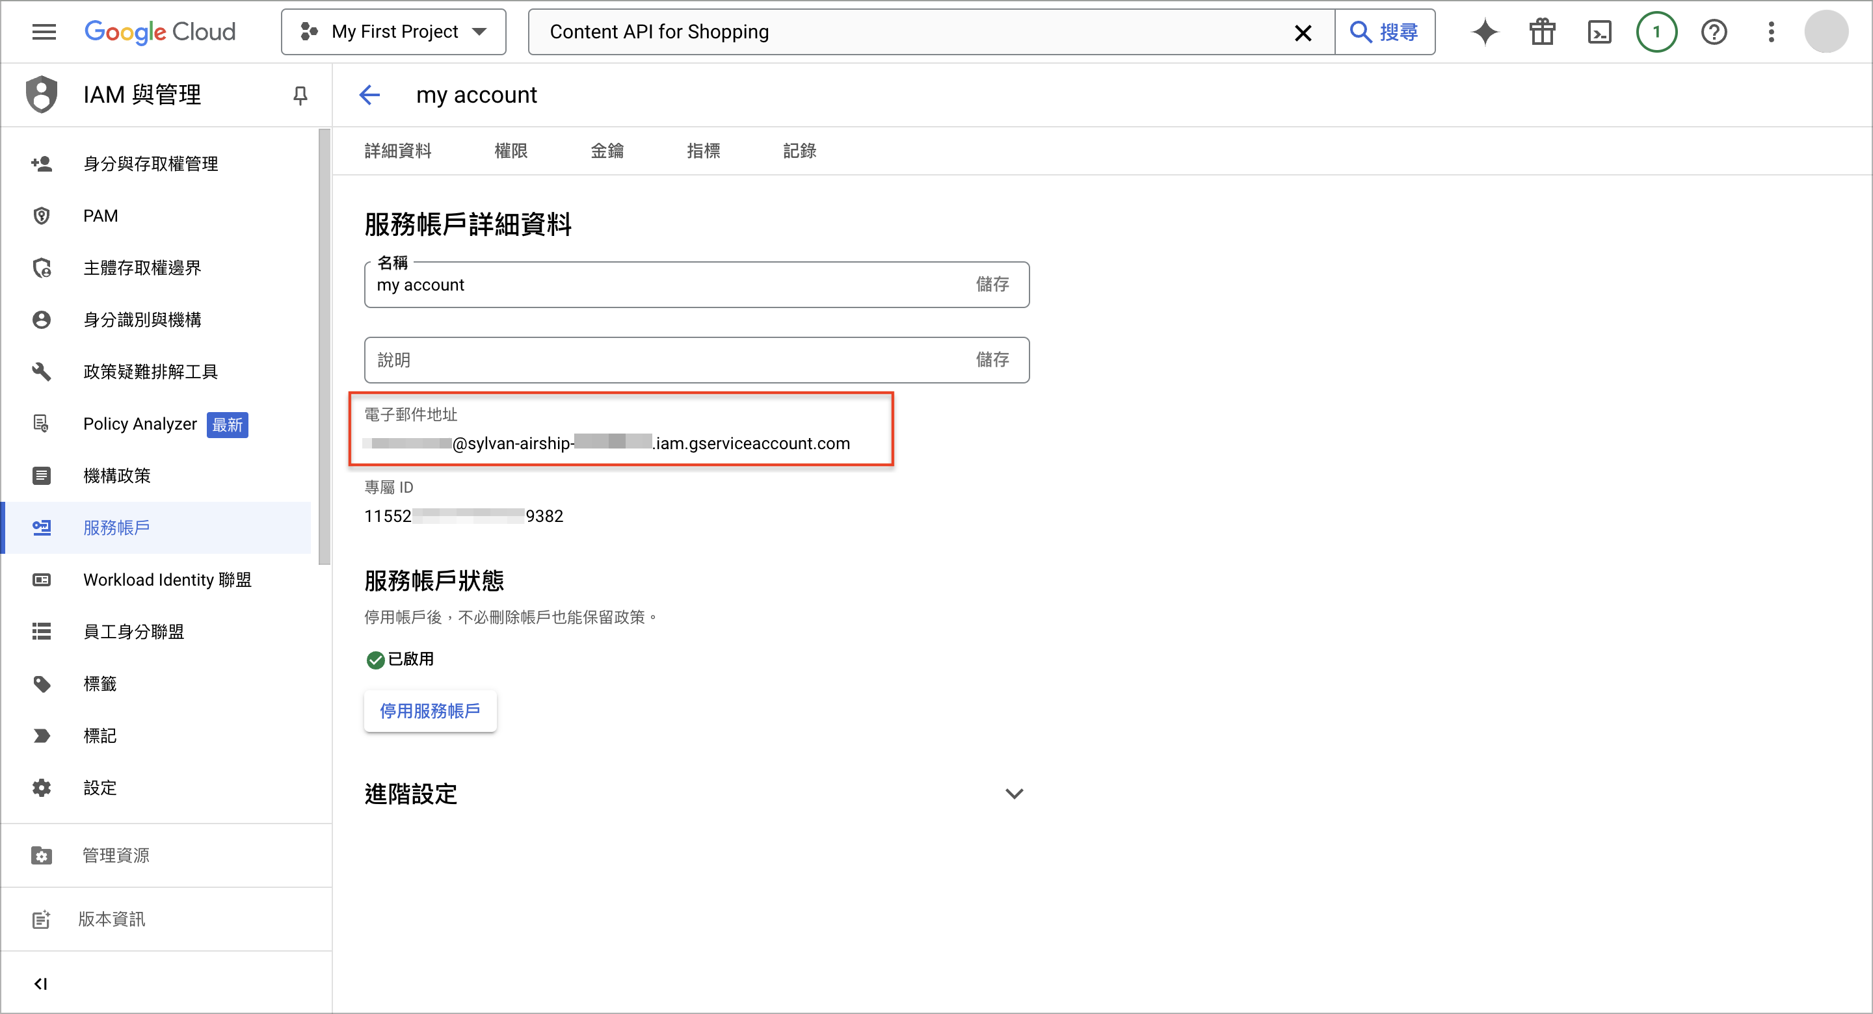Click the user account avatar
1873x1014 pixels.
[x=1826, y=32]
